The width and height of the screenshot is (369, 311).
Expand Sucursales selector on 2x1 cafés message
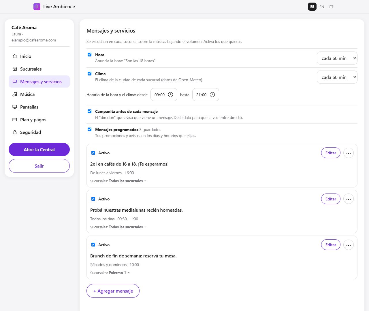[x=127, y=181]
